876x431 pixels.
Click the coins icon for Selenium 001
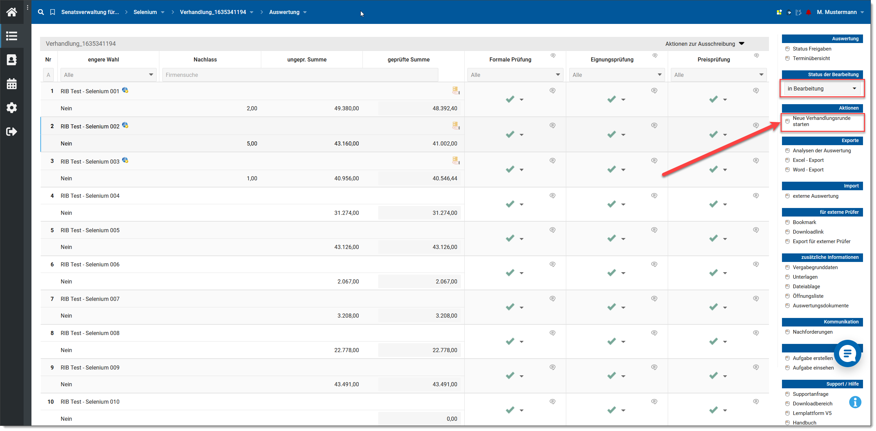456,91
